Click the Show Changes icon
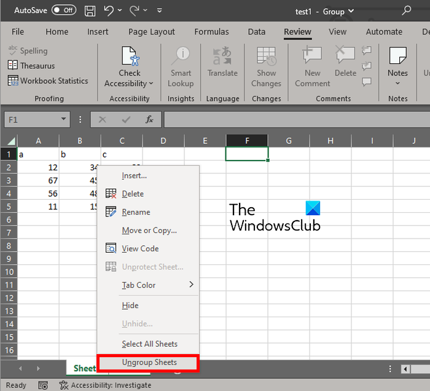Screen dimensions: 430x391 (x=266, y=56)
